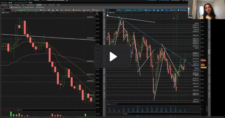The image size is (225, 118).
Task: Click the flask icon in /NQ toolbar
Action: tap(53, 10)
